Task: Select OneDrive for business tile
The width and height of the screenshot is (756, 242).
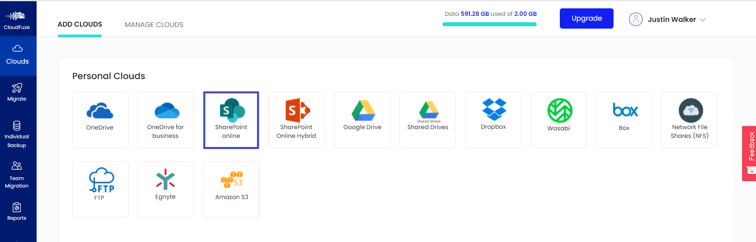Action: pos(166,120)
